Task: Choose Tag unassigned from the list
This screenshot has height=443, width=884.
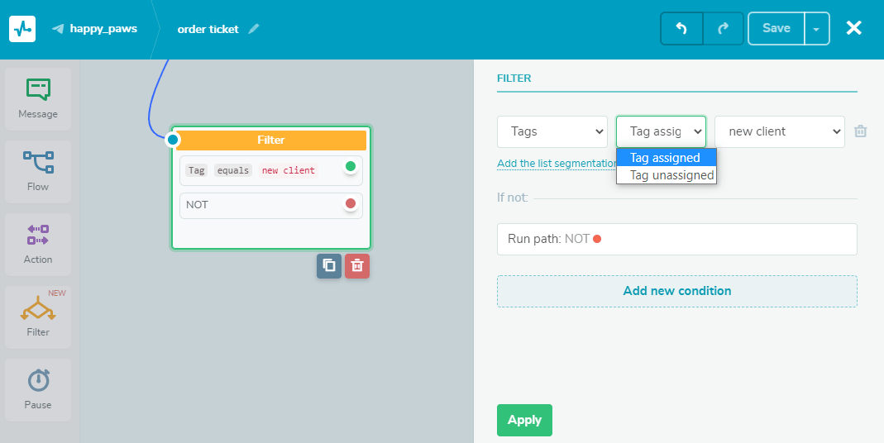Action: tap(671, 175)
